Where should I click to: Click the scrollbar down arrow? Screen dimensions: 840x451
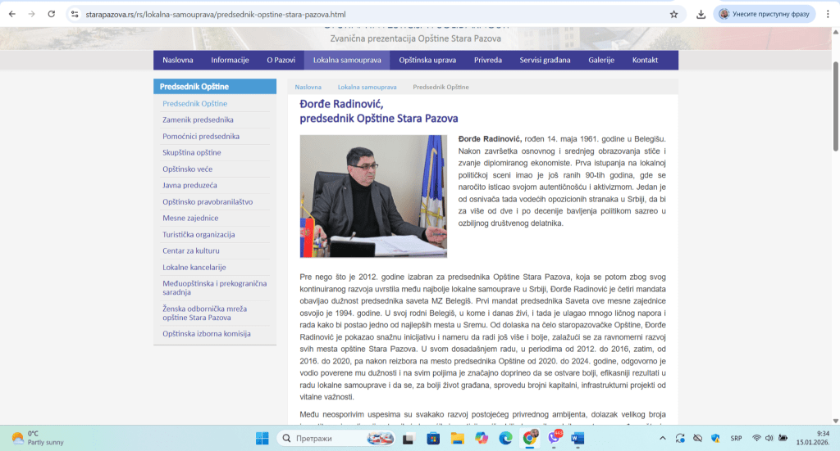pyautogui.click(x=835, y=421)
